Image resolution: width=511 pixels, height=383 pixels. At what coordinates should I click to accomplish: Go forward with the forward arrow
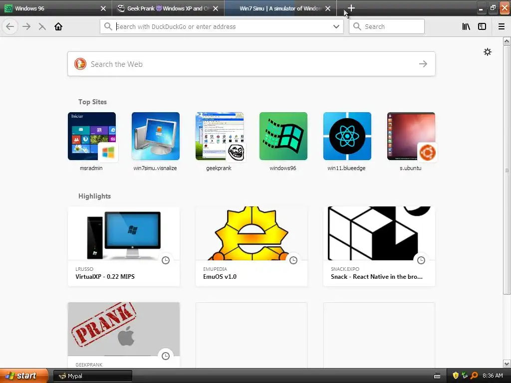tap(26, 26)
